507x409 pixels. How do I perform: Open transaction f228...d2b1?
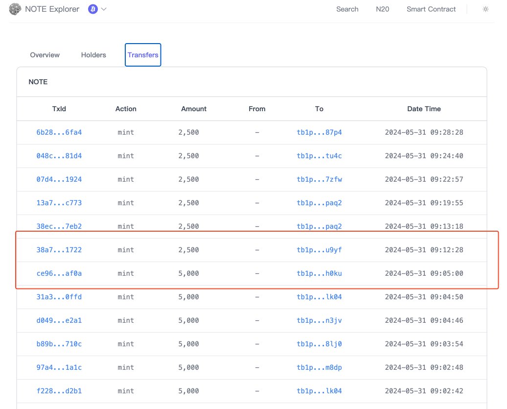pyautogui.click(x=59, y=391)
